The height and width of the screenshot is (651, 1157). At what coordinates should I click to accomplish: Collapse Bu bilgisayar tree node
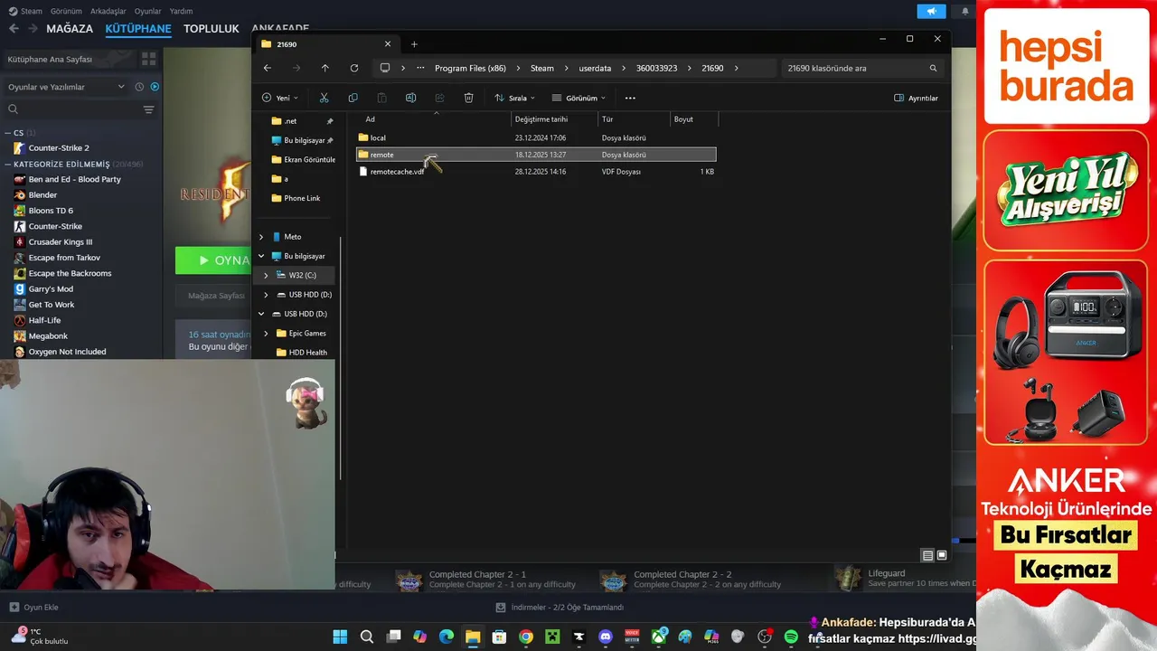[261, 256]
